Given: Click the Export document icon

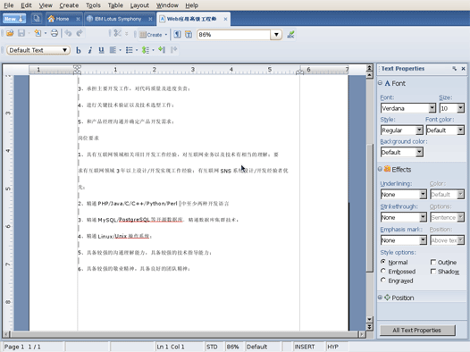Looking at the screenshot, I should point(38,34).
